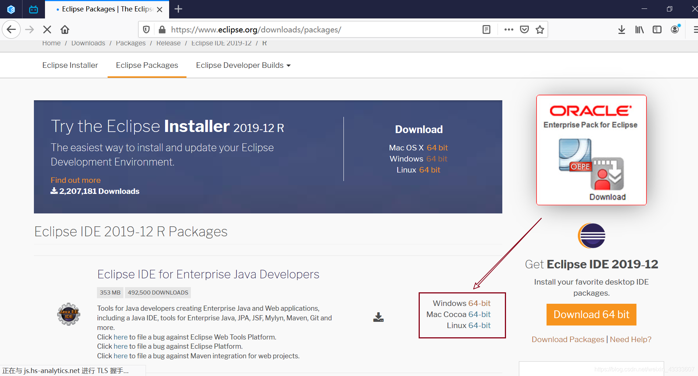Image resolution: width=698 pixels, height=376 pixels.
Task: Click the blue hexagon pinned tab icon
Action: point(11,9)
